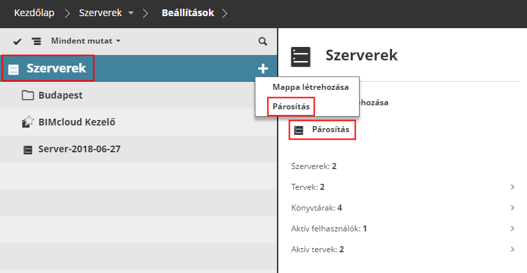Choose Mappa létrehozása from popup menu
The image size is (527, 273).
click(307, 87)
